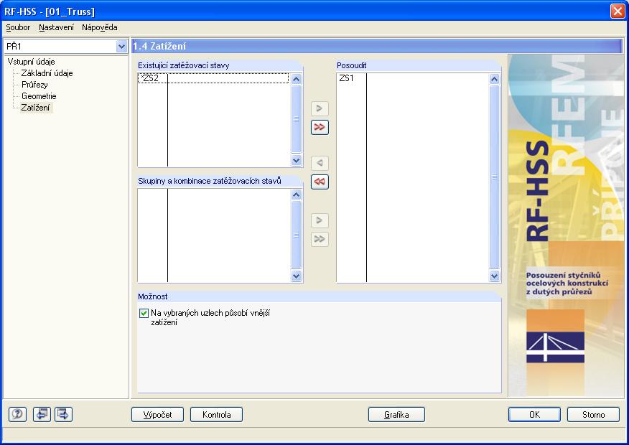Add selected group or combination arrow
Viewport: 629px width, 445px height.
coord(320,220)
